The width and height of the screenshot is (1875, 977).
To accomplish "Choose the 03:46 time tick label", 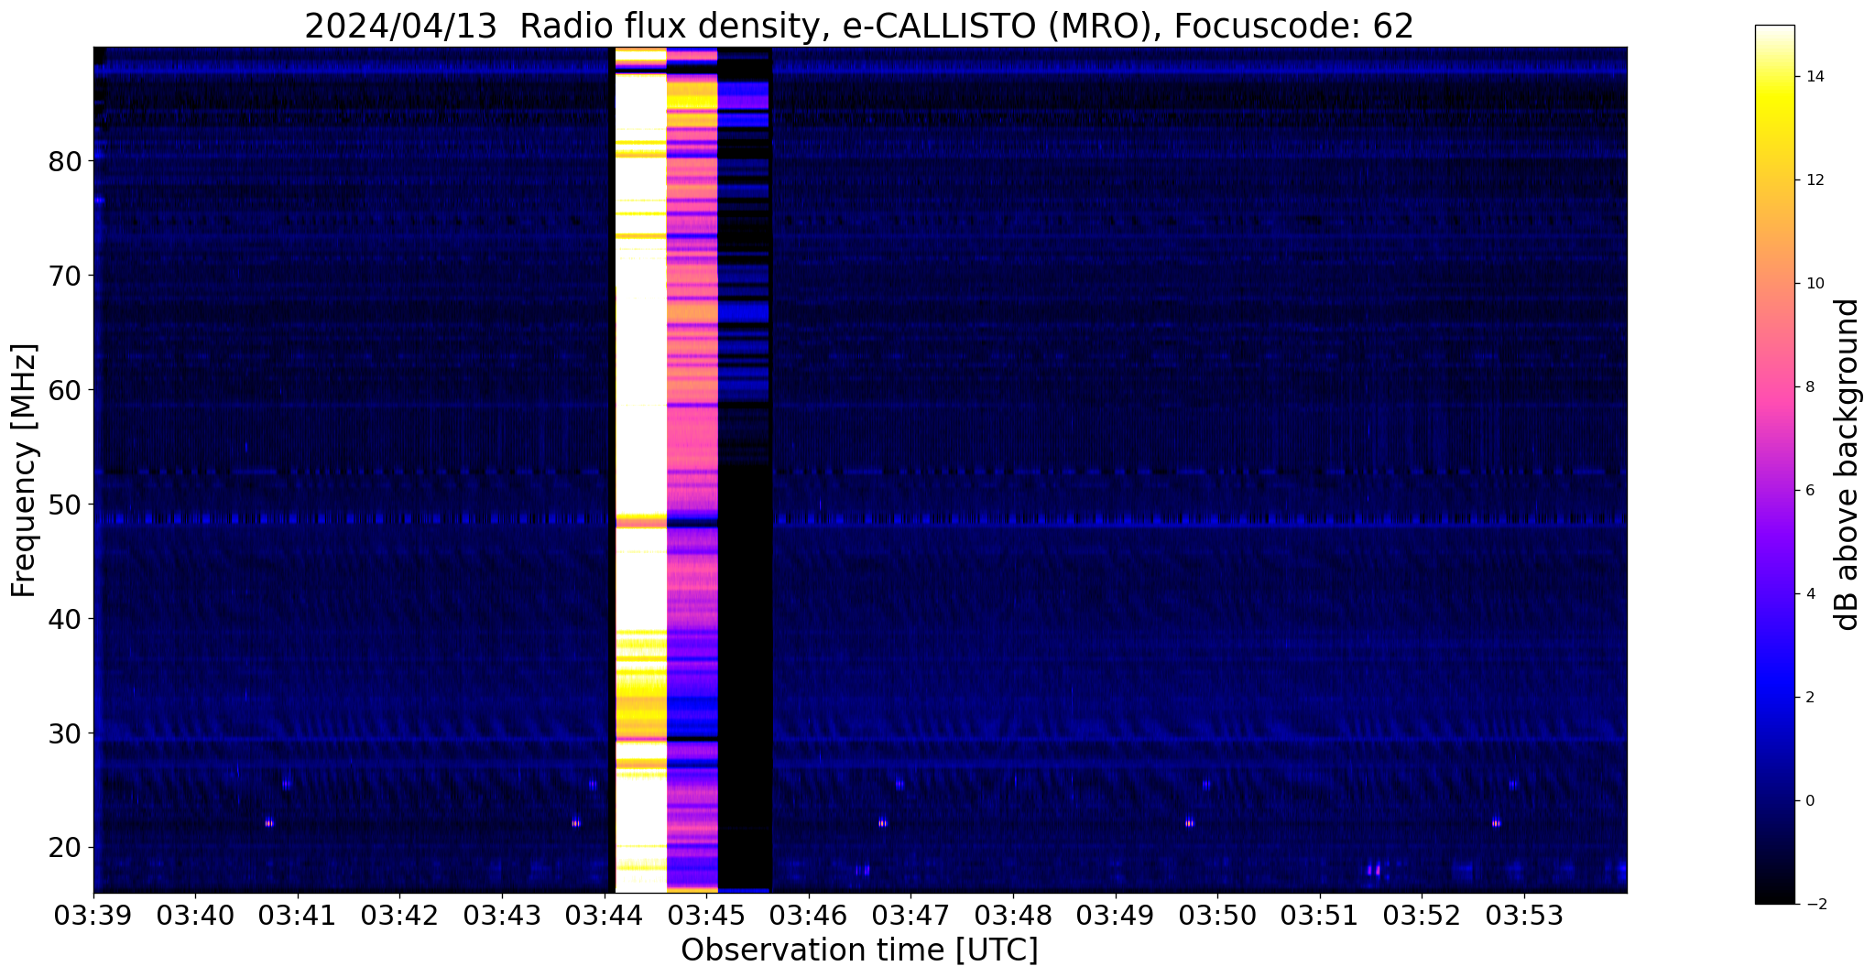I will click(809, 917).
